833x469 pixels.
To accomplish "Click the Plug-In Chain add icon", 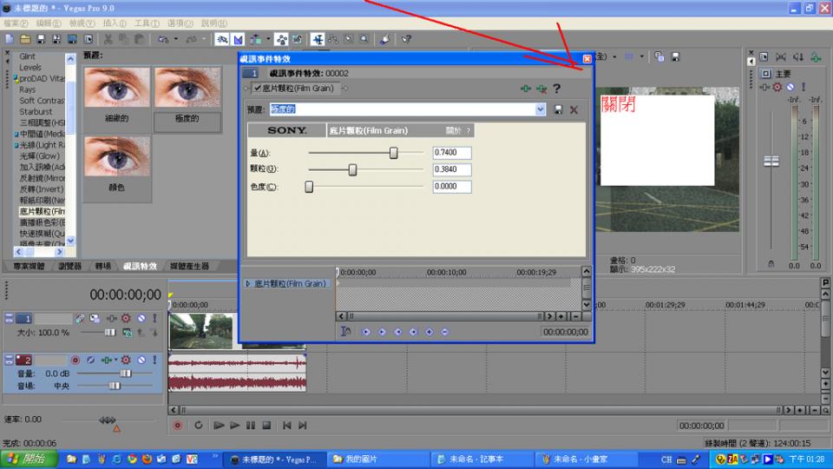I will coord(525,89).
